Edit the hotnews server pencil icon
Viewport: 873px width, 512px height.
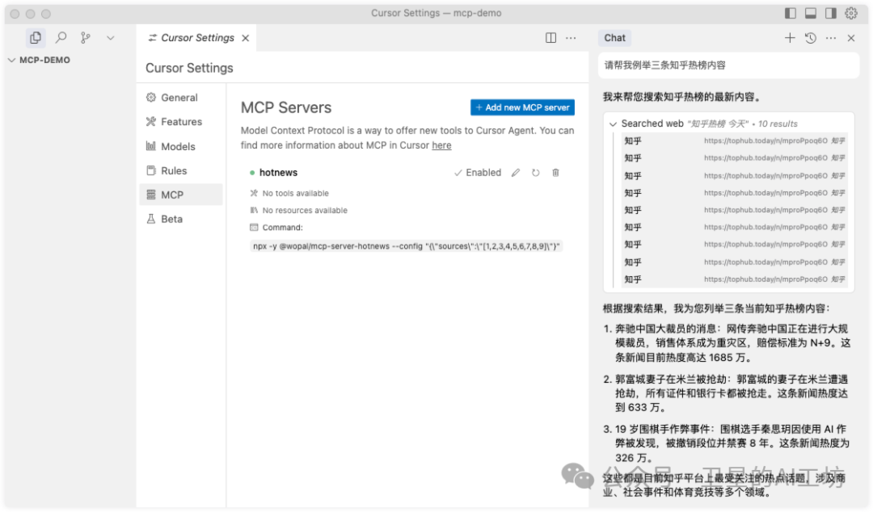(516, 173)
